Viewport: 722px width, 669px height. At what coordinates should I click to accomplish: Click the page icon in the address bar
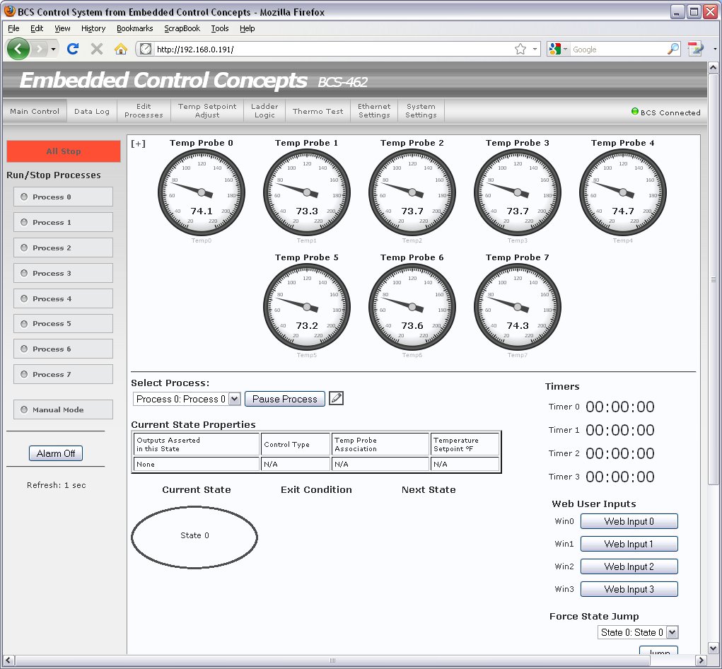pos(146,49)
